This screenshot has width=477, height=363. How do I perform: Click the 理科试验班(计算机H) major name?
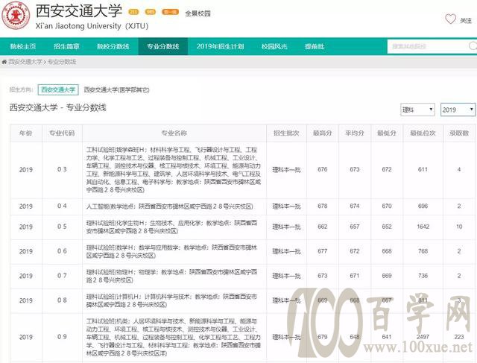[x=172, y=300]
